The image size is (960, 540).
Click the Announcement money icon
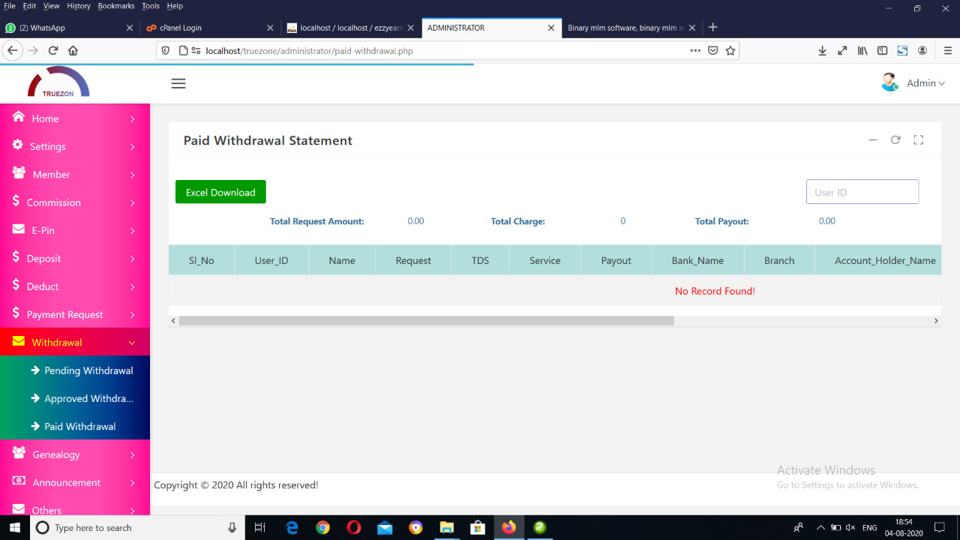[19, 481]
